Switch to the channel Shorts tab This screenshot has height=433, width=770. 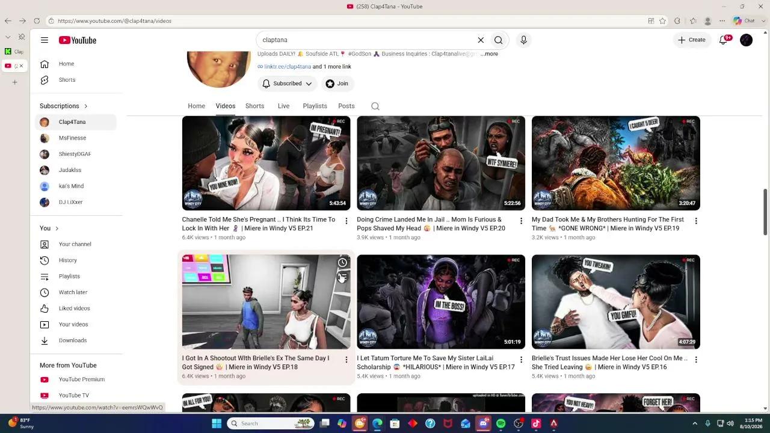[254, 106]
